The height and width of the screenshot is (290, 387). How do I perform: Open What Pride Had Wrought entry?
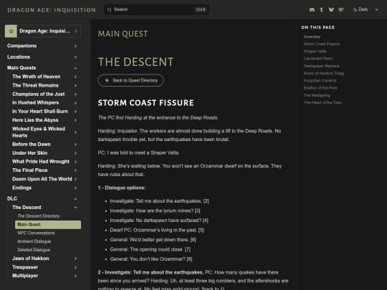(41, 162)
